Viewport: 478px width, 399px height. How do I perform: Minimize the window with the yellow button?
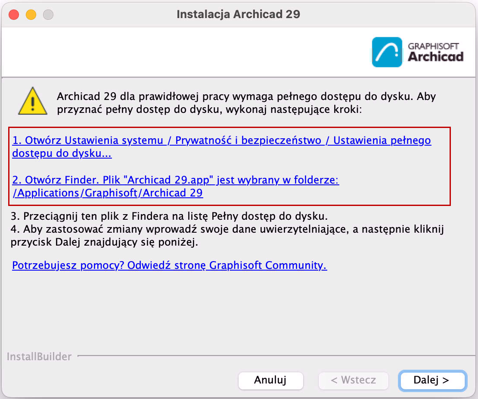(x=31, y=14)
